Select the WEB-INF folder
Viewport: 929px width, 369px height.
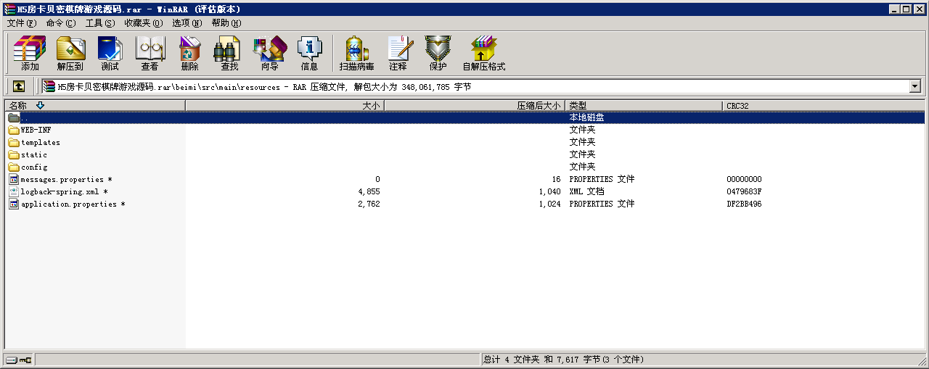coord(36,130)
